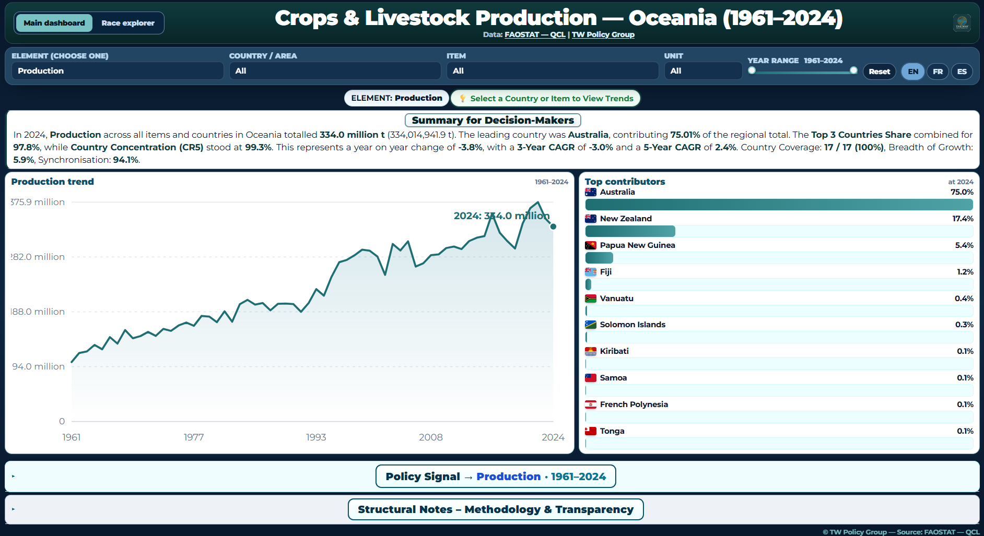Click the Kiribati flag icon
Image resolution: width=984 pixels, height=536 pixels.
(x=591, y=351)
